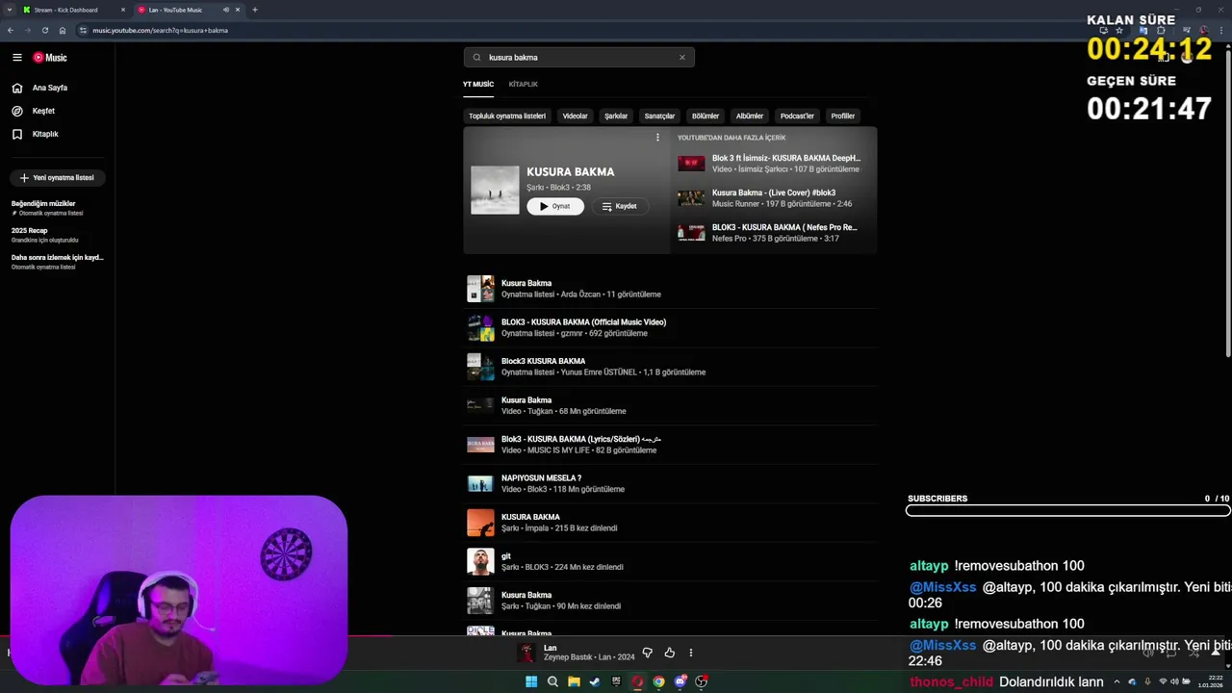Filter by Topluluk oynatma listeleri
Viewport: 1232px width, 693px height.
click(x=507, y=115)
